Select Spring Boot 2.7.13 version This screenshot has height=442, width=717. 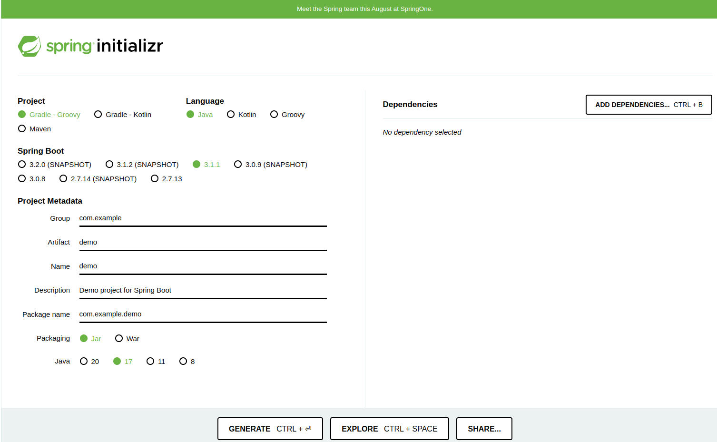tap(155, 179)
